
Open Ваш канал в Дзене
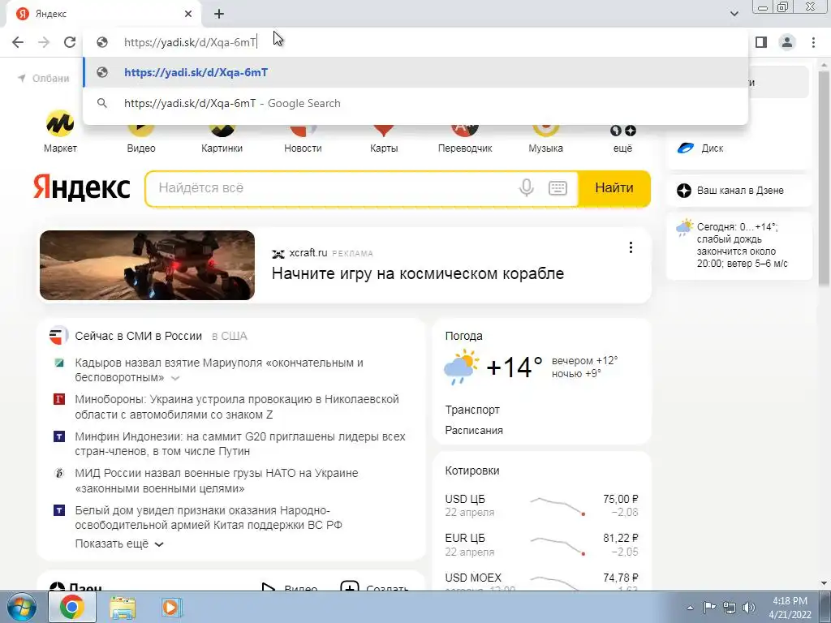(x=730, y=191)
